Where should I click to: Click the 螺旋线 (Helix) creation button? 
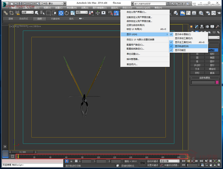click(213, 69)
